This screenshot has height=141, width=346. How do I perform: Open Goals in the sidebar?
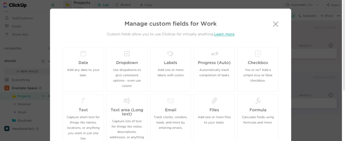pos(16,26)
